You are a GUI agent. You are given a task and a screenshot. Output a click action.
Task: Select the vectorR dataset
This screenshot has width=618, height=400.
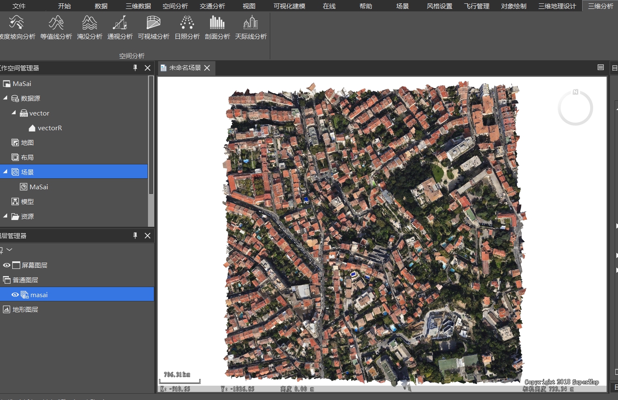(50, 128)
